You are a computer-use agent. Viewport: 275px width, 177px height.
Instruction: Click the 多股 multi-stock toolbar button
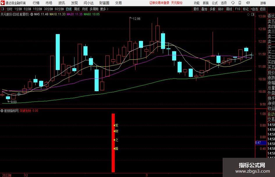(x=212, y=9)
